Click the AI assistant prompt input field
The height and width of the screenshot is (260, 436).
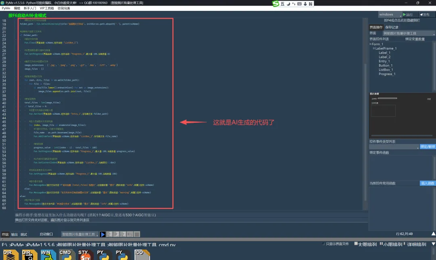pyautogui.click(x=191, y=220)
